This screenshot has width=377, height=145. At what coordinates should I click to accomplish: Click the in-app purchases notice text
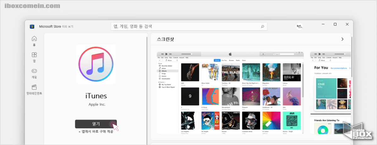[96, 132]
